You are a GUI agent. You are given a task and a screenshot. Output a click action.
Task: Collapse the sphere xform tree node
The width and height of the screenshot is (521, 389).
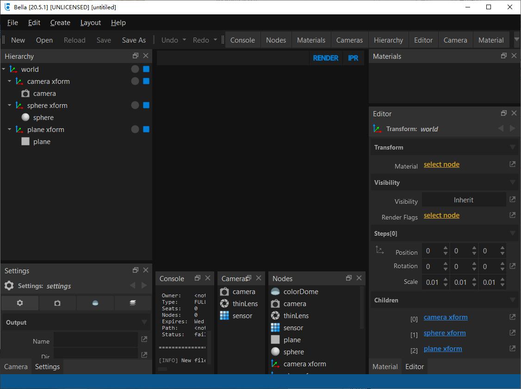(x=10, y=105)
